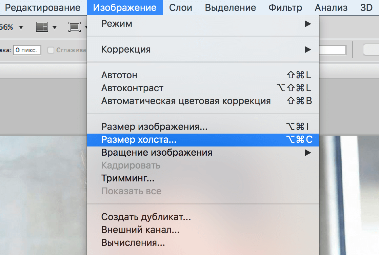Click the Растушёвка pixel value field
The width and height of the screenshot is (379, 255).
tap(27, 50)
